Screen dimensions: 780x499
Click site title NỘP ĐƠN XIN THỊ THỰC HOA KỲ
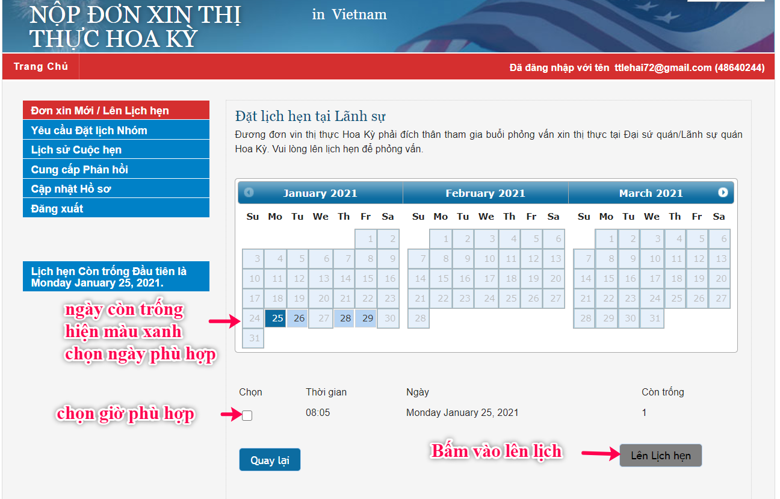(x=135, y=27)
